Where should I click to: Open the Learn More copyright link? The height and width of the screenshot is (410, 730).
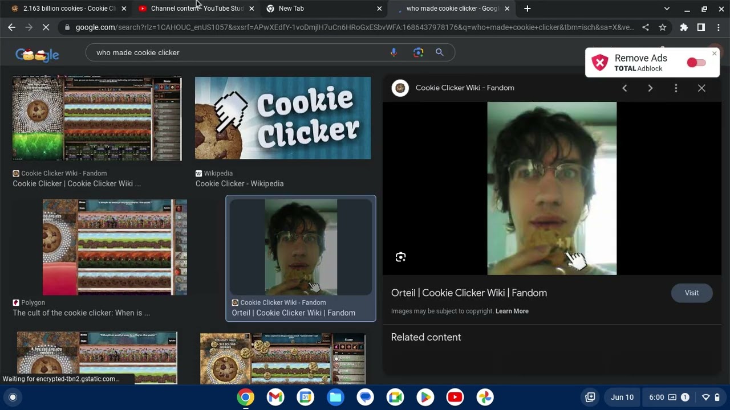click(512, 311)
